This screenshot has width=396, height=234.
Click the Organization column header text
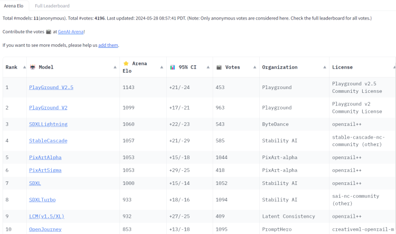(x=280, y=67)
